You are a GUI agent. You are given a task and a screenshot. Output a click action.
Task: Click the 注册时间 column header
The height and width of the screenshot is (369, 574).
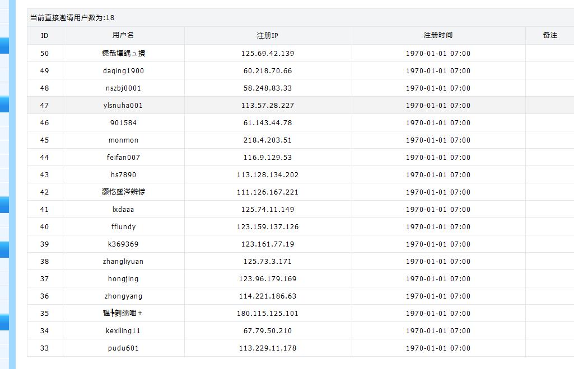click(438, 35)
